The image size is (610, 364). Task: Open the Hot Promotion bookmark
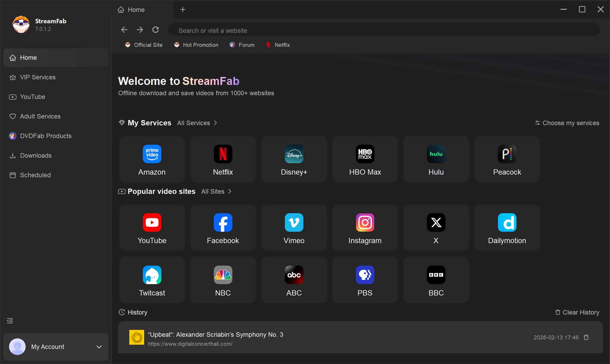point(196,45)
